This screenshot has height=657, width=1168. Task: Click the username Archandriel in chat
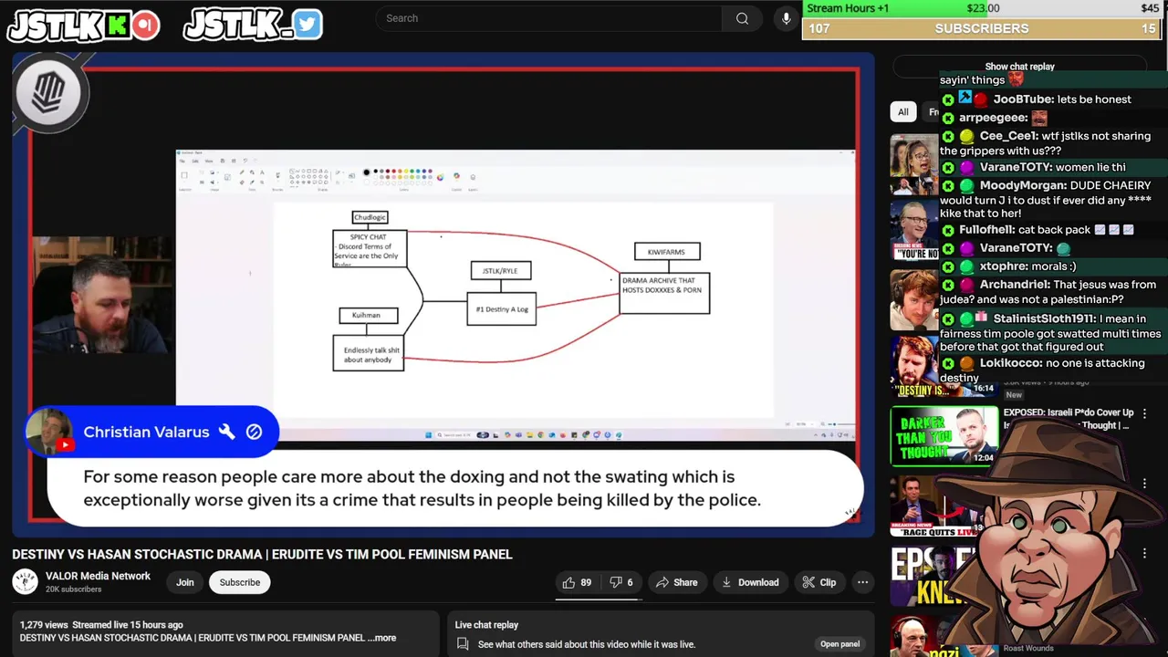[x=1013, y=285]
